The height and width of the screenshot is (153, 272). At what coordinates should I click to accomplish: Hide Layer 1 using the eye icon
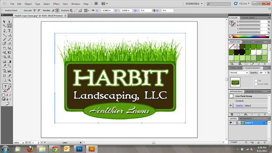[231, 123]
